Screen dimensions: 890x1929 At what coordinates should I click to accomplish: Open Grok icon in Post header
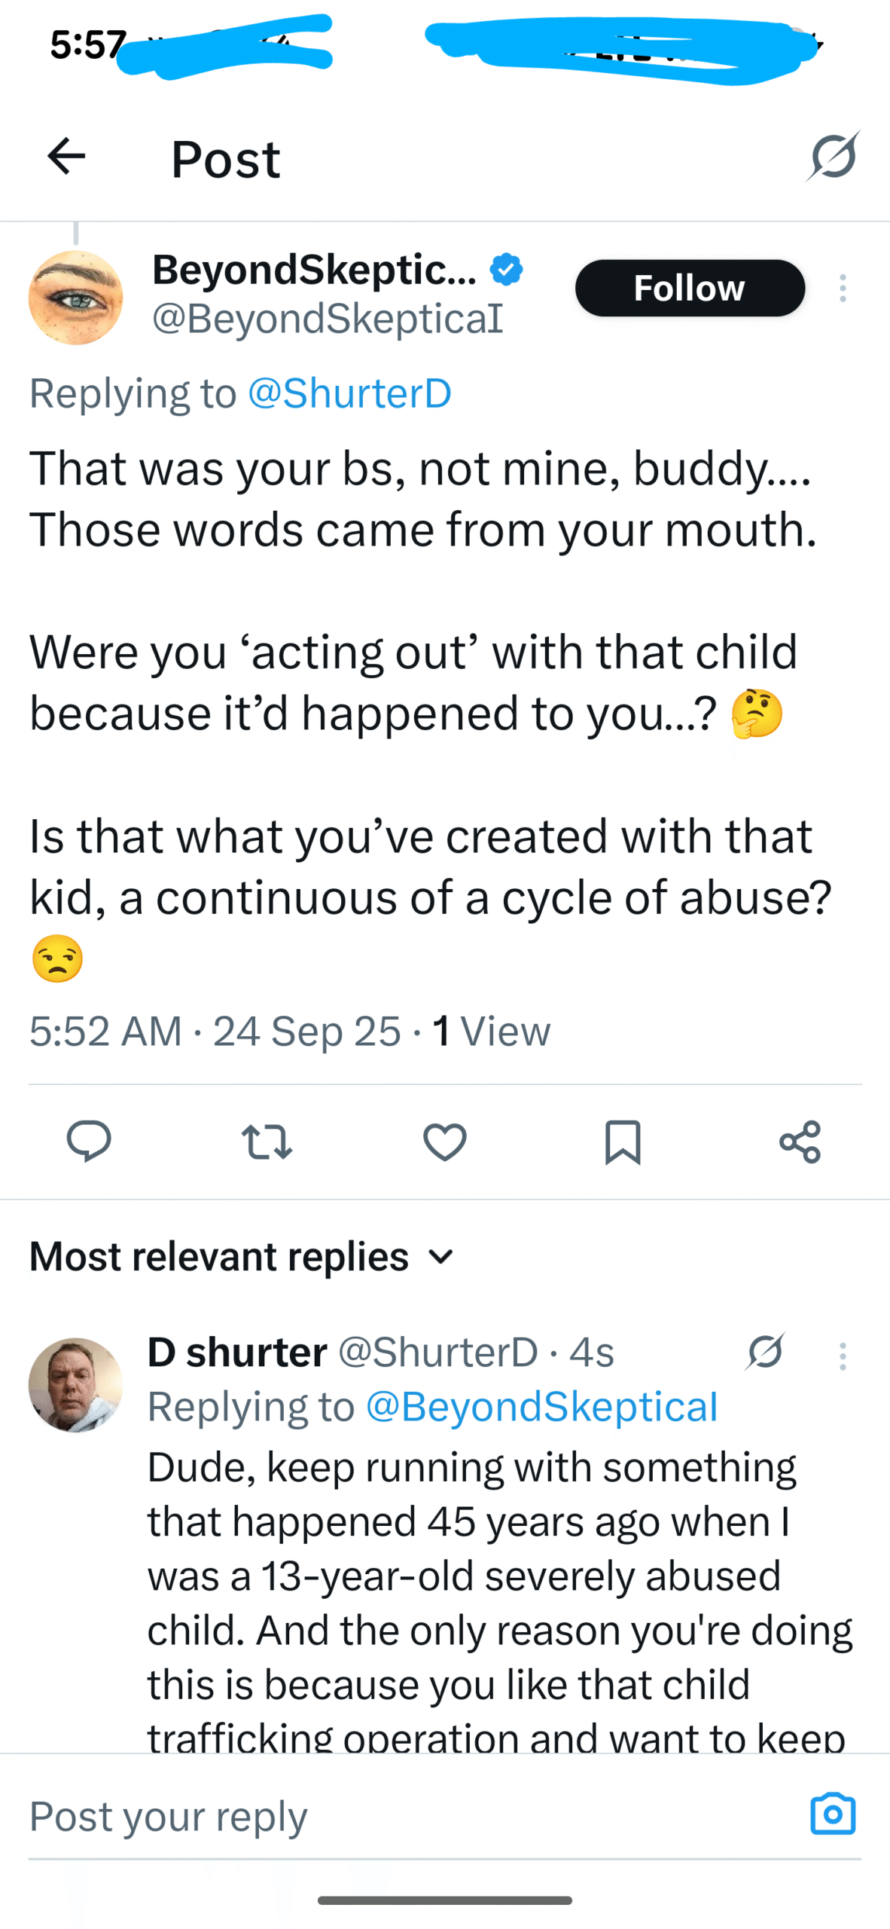tap(833, 156)
